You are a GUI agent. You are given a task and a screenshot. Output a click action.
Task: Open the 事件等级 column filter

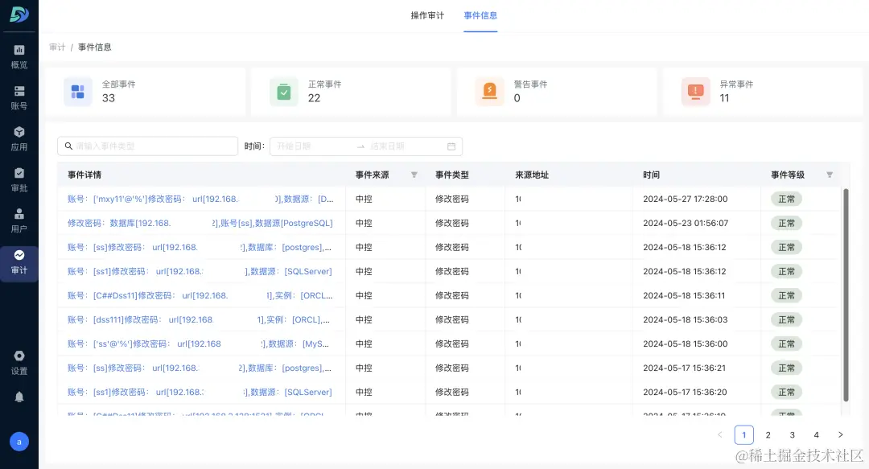coord(830,175)
